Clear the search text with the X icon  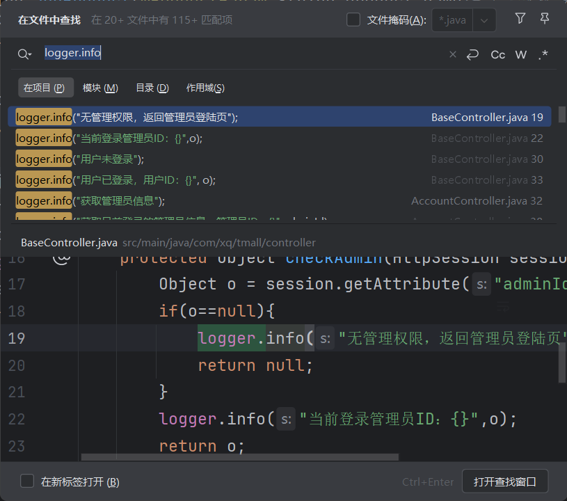pyautogui.click(x=452, y=54)
